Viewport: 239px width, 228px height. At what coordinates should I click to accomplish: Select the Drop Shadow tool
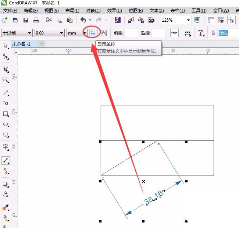(6, 184)
